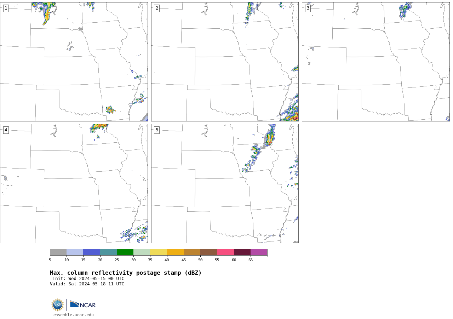Viewport: 453px width, 319px height.
Task: Click the teal 20-25 dBZ swatch
Action: (x=108, y=252)
